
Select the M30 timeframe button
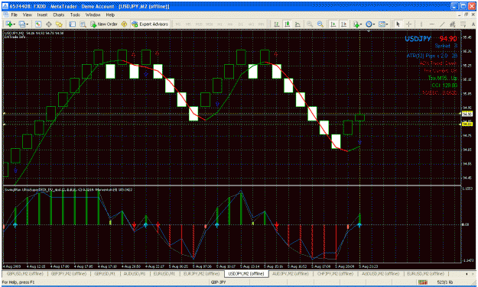point(209,24)
